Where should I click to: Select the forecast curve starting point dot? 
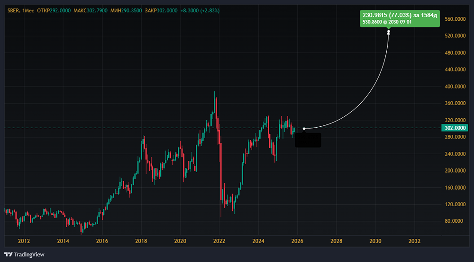pyautogui.click(x=304, y=128)
